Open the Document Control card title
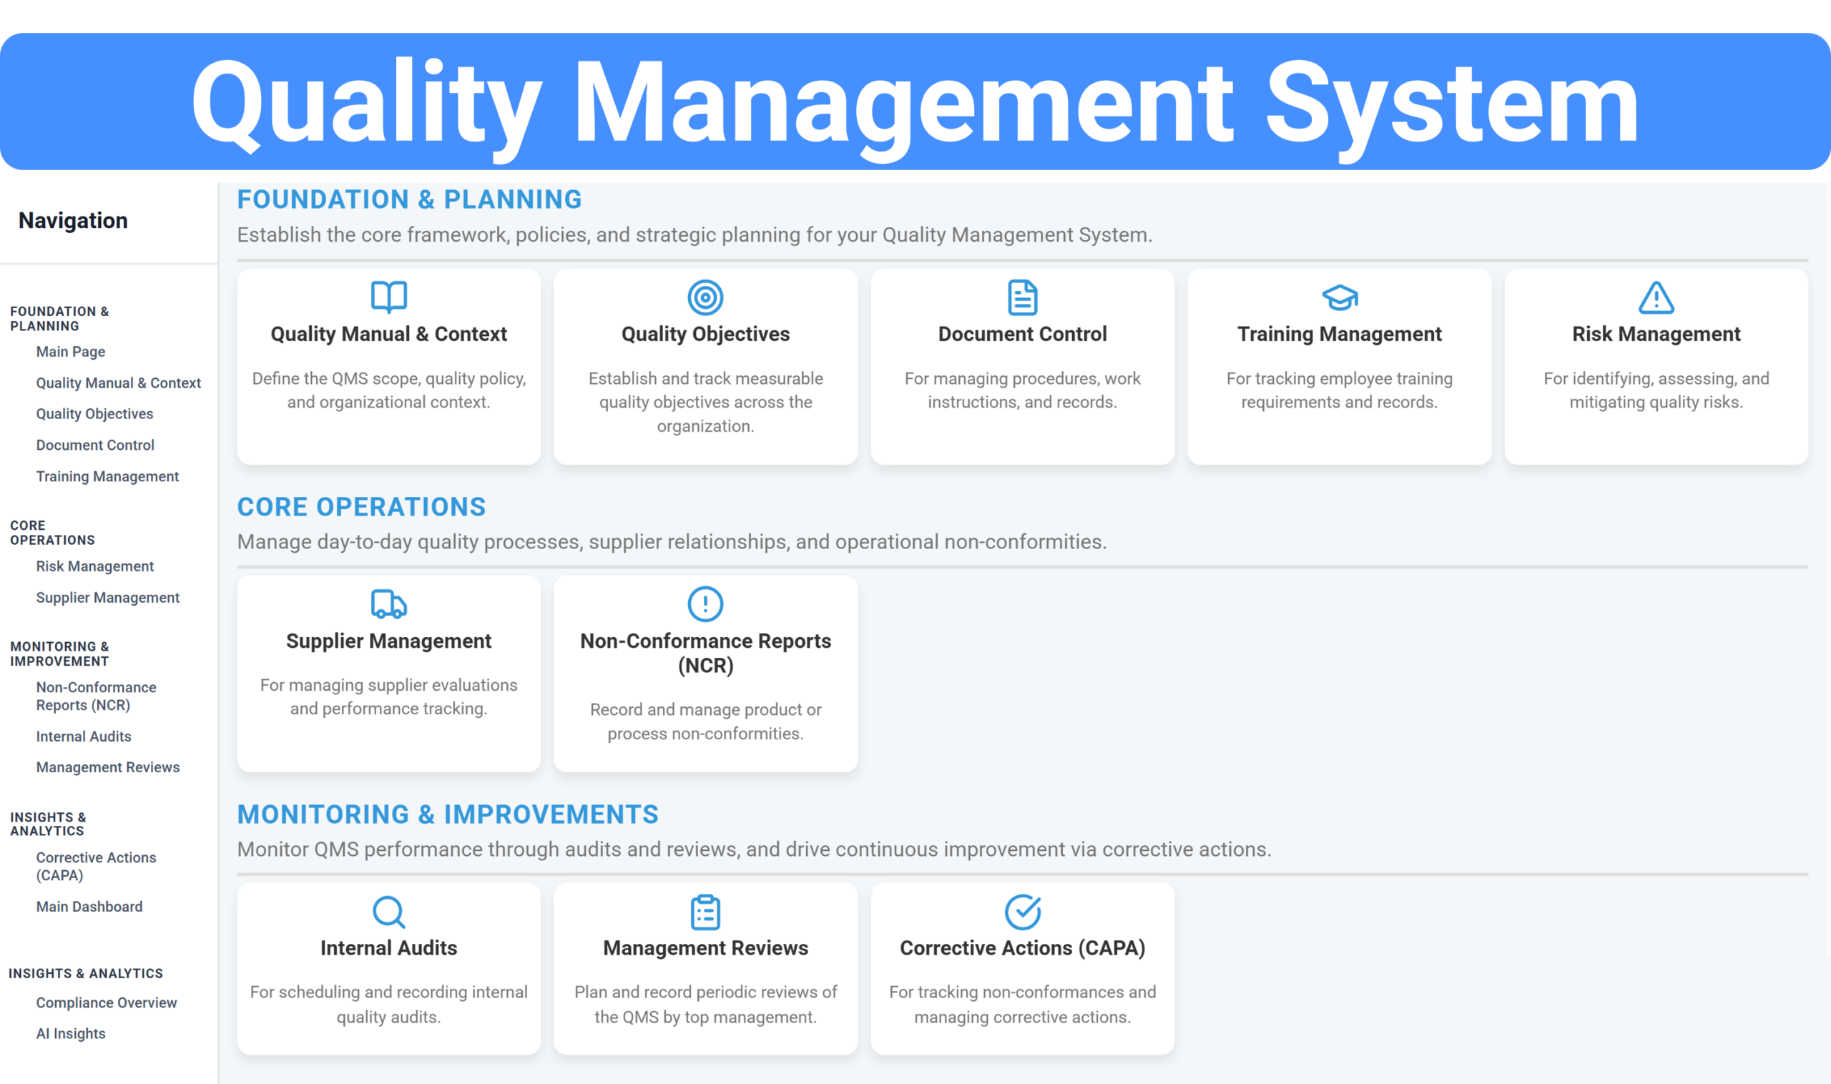Viewport: 1831px width, 1084px height. click(x=1022, y=334)
